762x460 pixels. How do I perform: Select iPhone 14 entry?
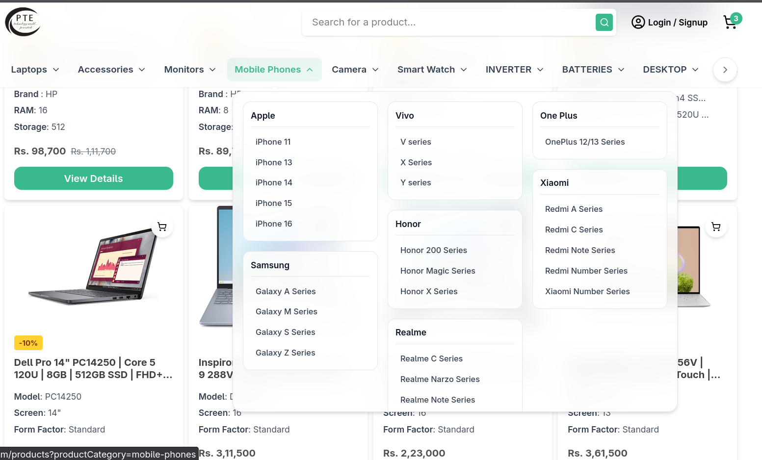pyautogui.click(x=274, y=182)
